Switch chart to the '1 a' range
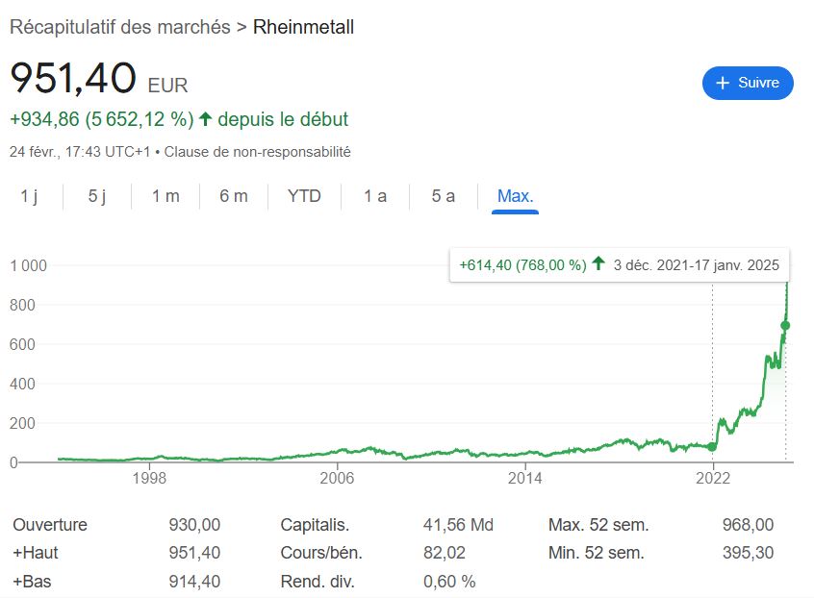The height and width of the screenshot is (598, 814). [x=374, y=196]
